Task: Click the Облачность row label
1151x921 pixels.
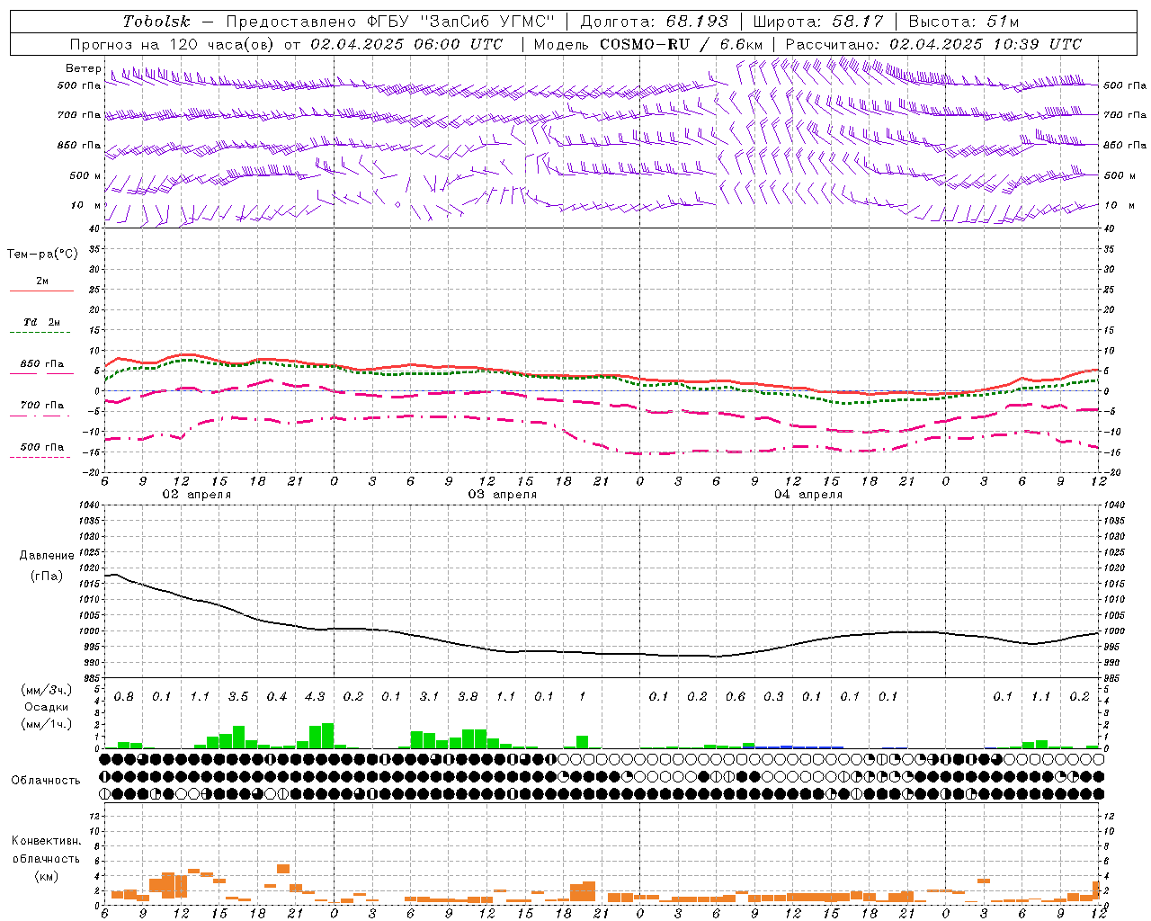Action: pyautogui.click(x=46, y=781)
